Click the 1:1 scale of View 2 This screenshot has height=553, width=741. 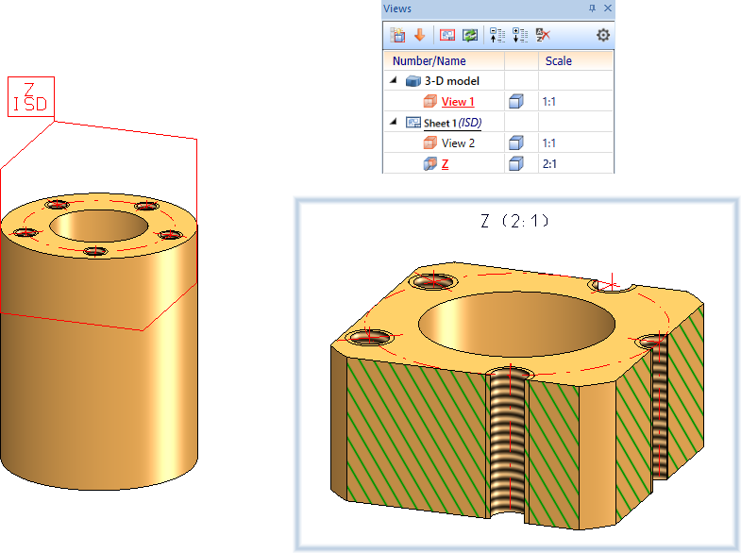[x=548, y=143]
